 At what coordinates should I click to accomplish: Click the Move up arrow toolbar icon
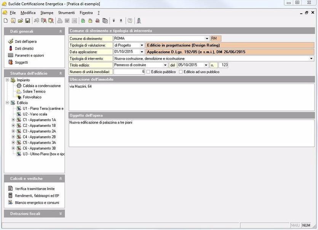click(113, 21)
